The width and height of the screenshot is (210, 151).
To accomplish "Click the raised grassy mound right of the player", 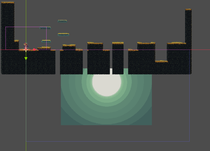I will [x=44, y=48].
